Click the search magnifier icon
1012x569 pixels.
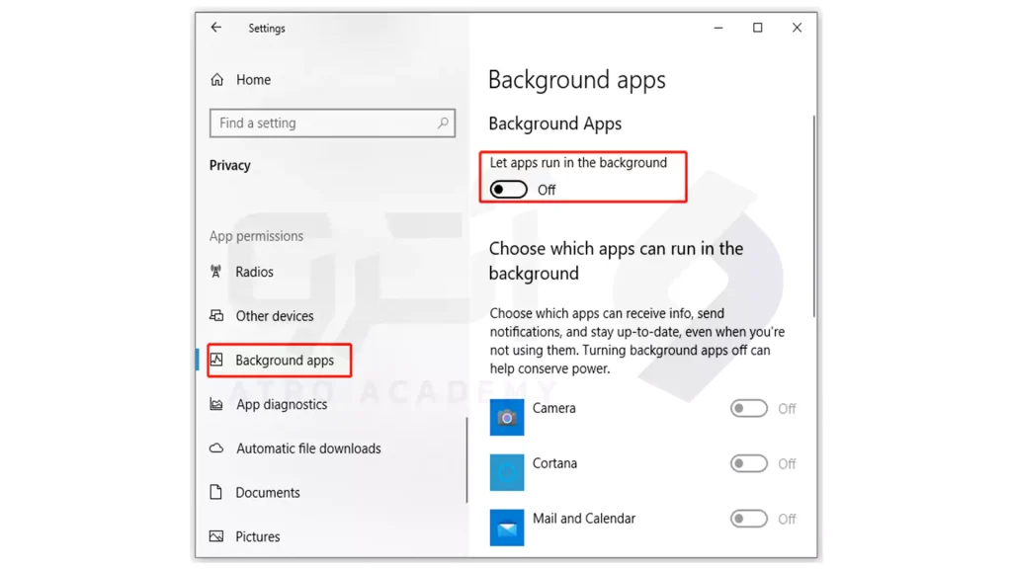(443, 123)
